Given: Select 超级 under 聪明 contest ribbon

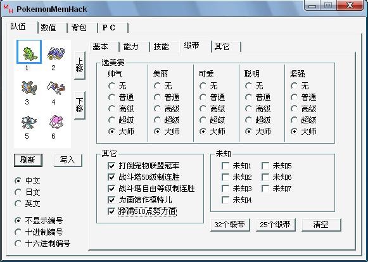Looking at the screenshot, I should pyautogui.click(x=258, y=120).
